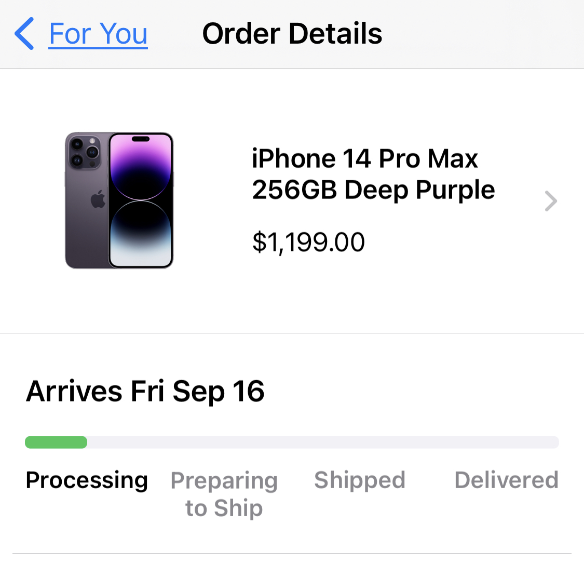Tap the Arrives Fri Sep 16 heading
The width and height of the screenshot is (584, 577).
click(x=145, y=391)
